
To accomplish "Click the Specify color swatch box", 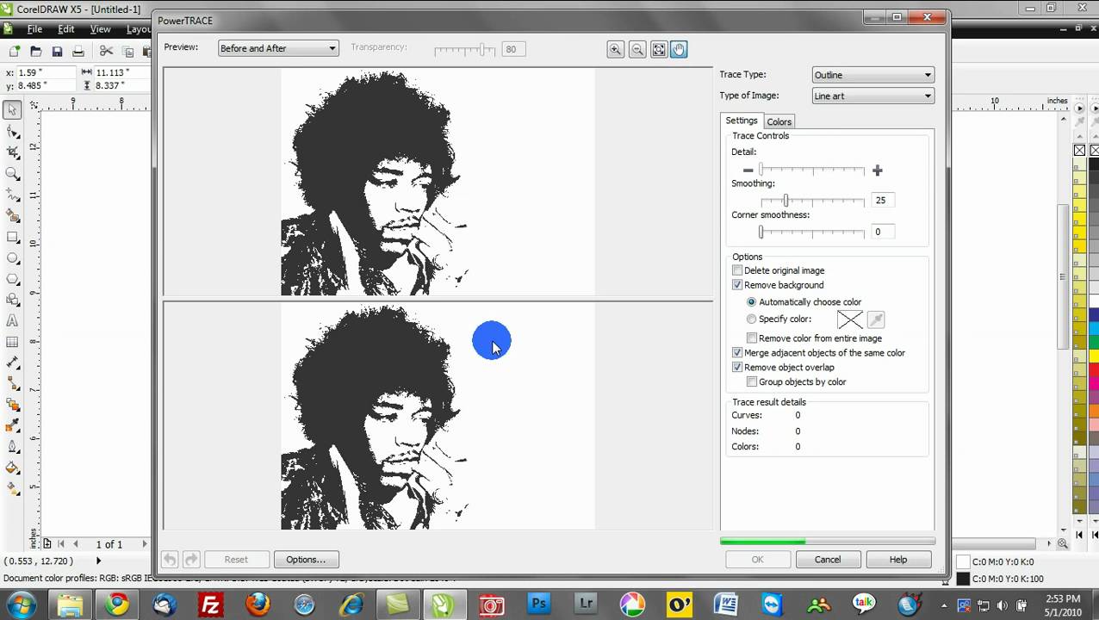I will pyautogui.click(x=850, y=320).
